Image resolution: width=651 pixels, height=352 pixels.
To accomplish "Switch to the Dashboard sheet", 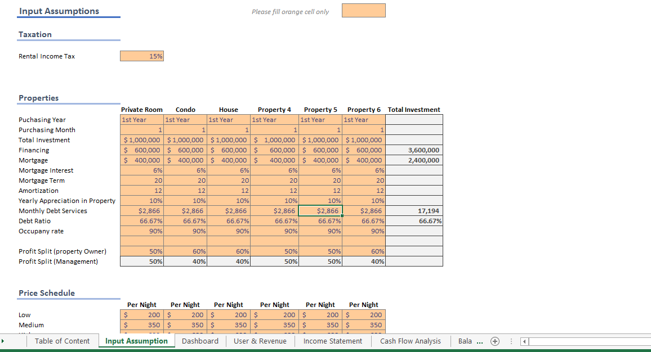I will coord(200,341).
